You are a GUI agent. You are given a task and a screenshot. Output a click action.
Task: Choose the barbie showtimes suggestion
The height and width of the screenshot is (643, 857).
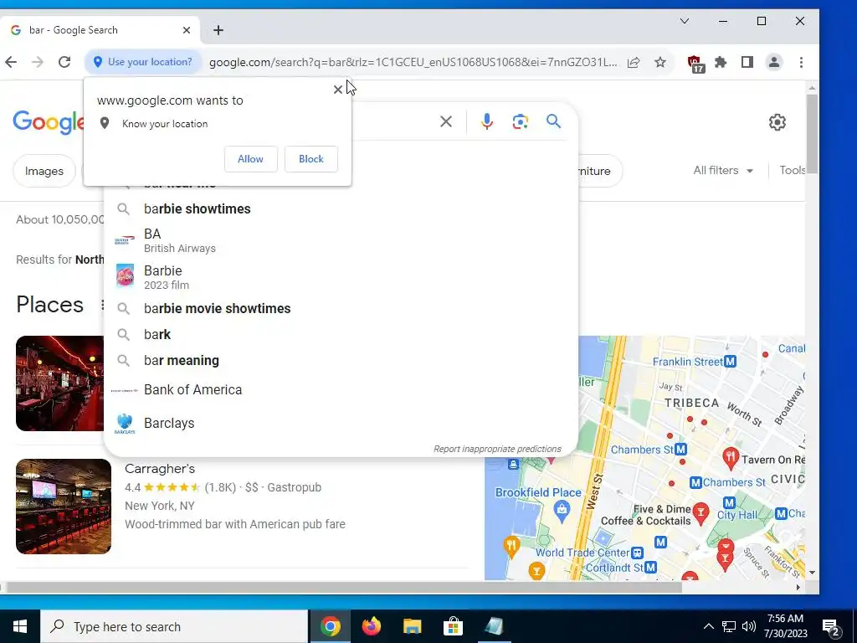341,208
